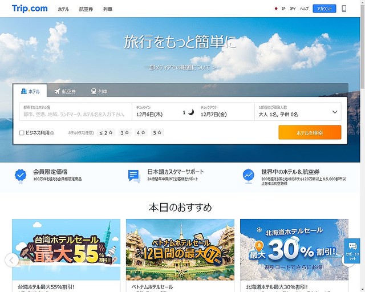365x292 pixels.
Task: Open the 北海道ホテル最大30%割引! link
Action: 277,287
